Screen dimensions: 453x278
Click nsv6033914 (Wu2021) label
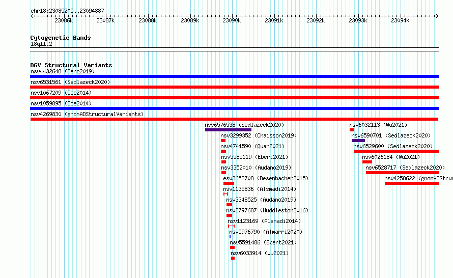[x=260, y=253]
